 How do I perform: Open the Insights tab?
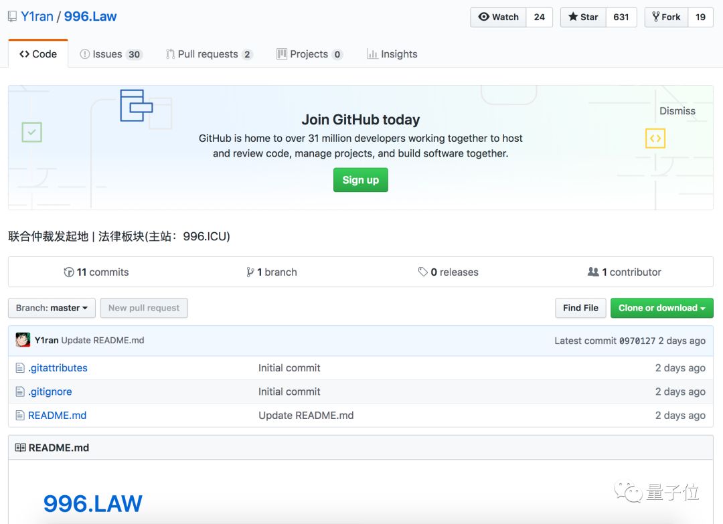(392, 54)
